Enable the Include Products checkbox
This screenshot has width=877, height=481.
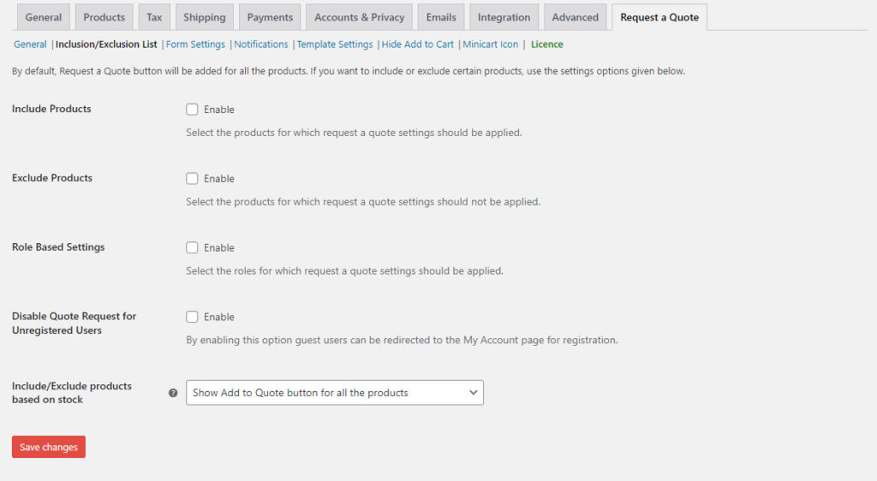[x=192, y=110]
